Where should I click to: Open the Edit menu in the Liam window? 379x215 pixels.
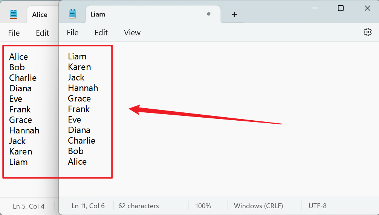(101, 33)
